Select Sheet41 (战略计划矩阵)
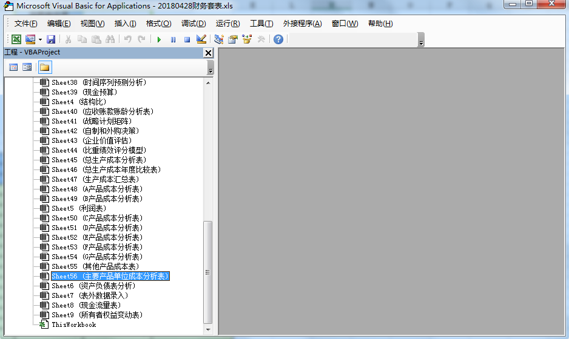The width and height of the screenshot is (569, 339). click(92, 121)
